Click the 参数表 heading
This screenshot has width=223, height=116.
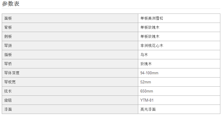tap(11, 4)
